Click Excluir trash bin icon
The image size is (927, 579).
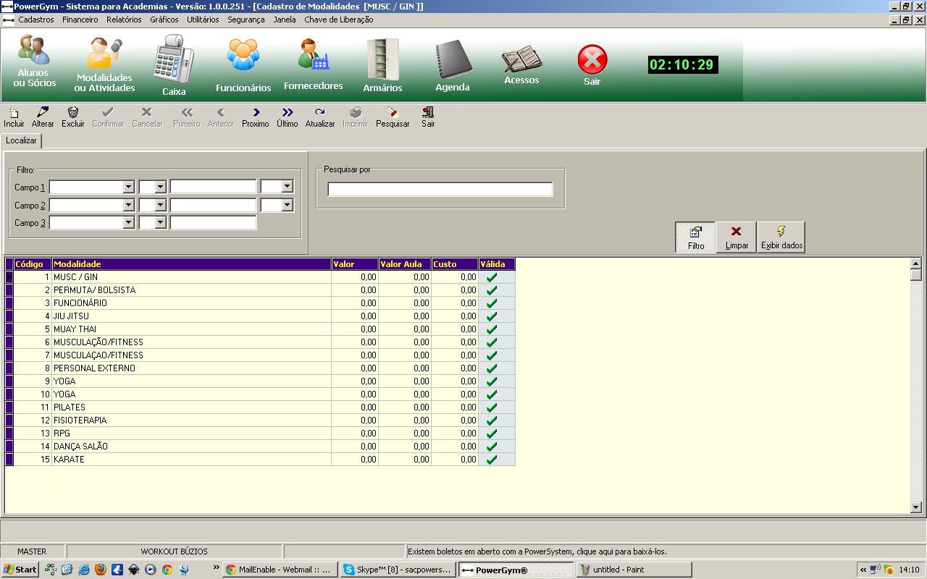click(72, 117)
